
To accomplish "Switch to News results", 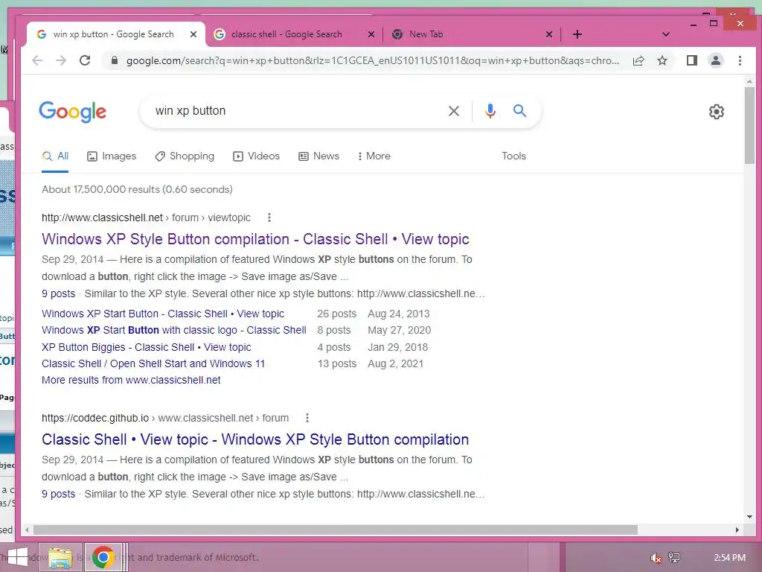I will click(x=318, y=156).
